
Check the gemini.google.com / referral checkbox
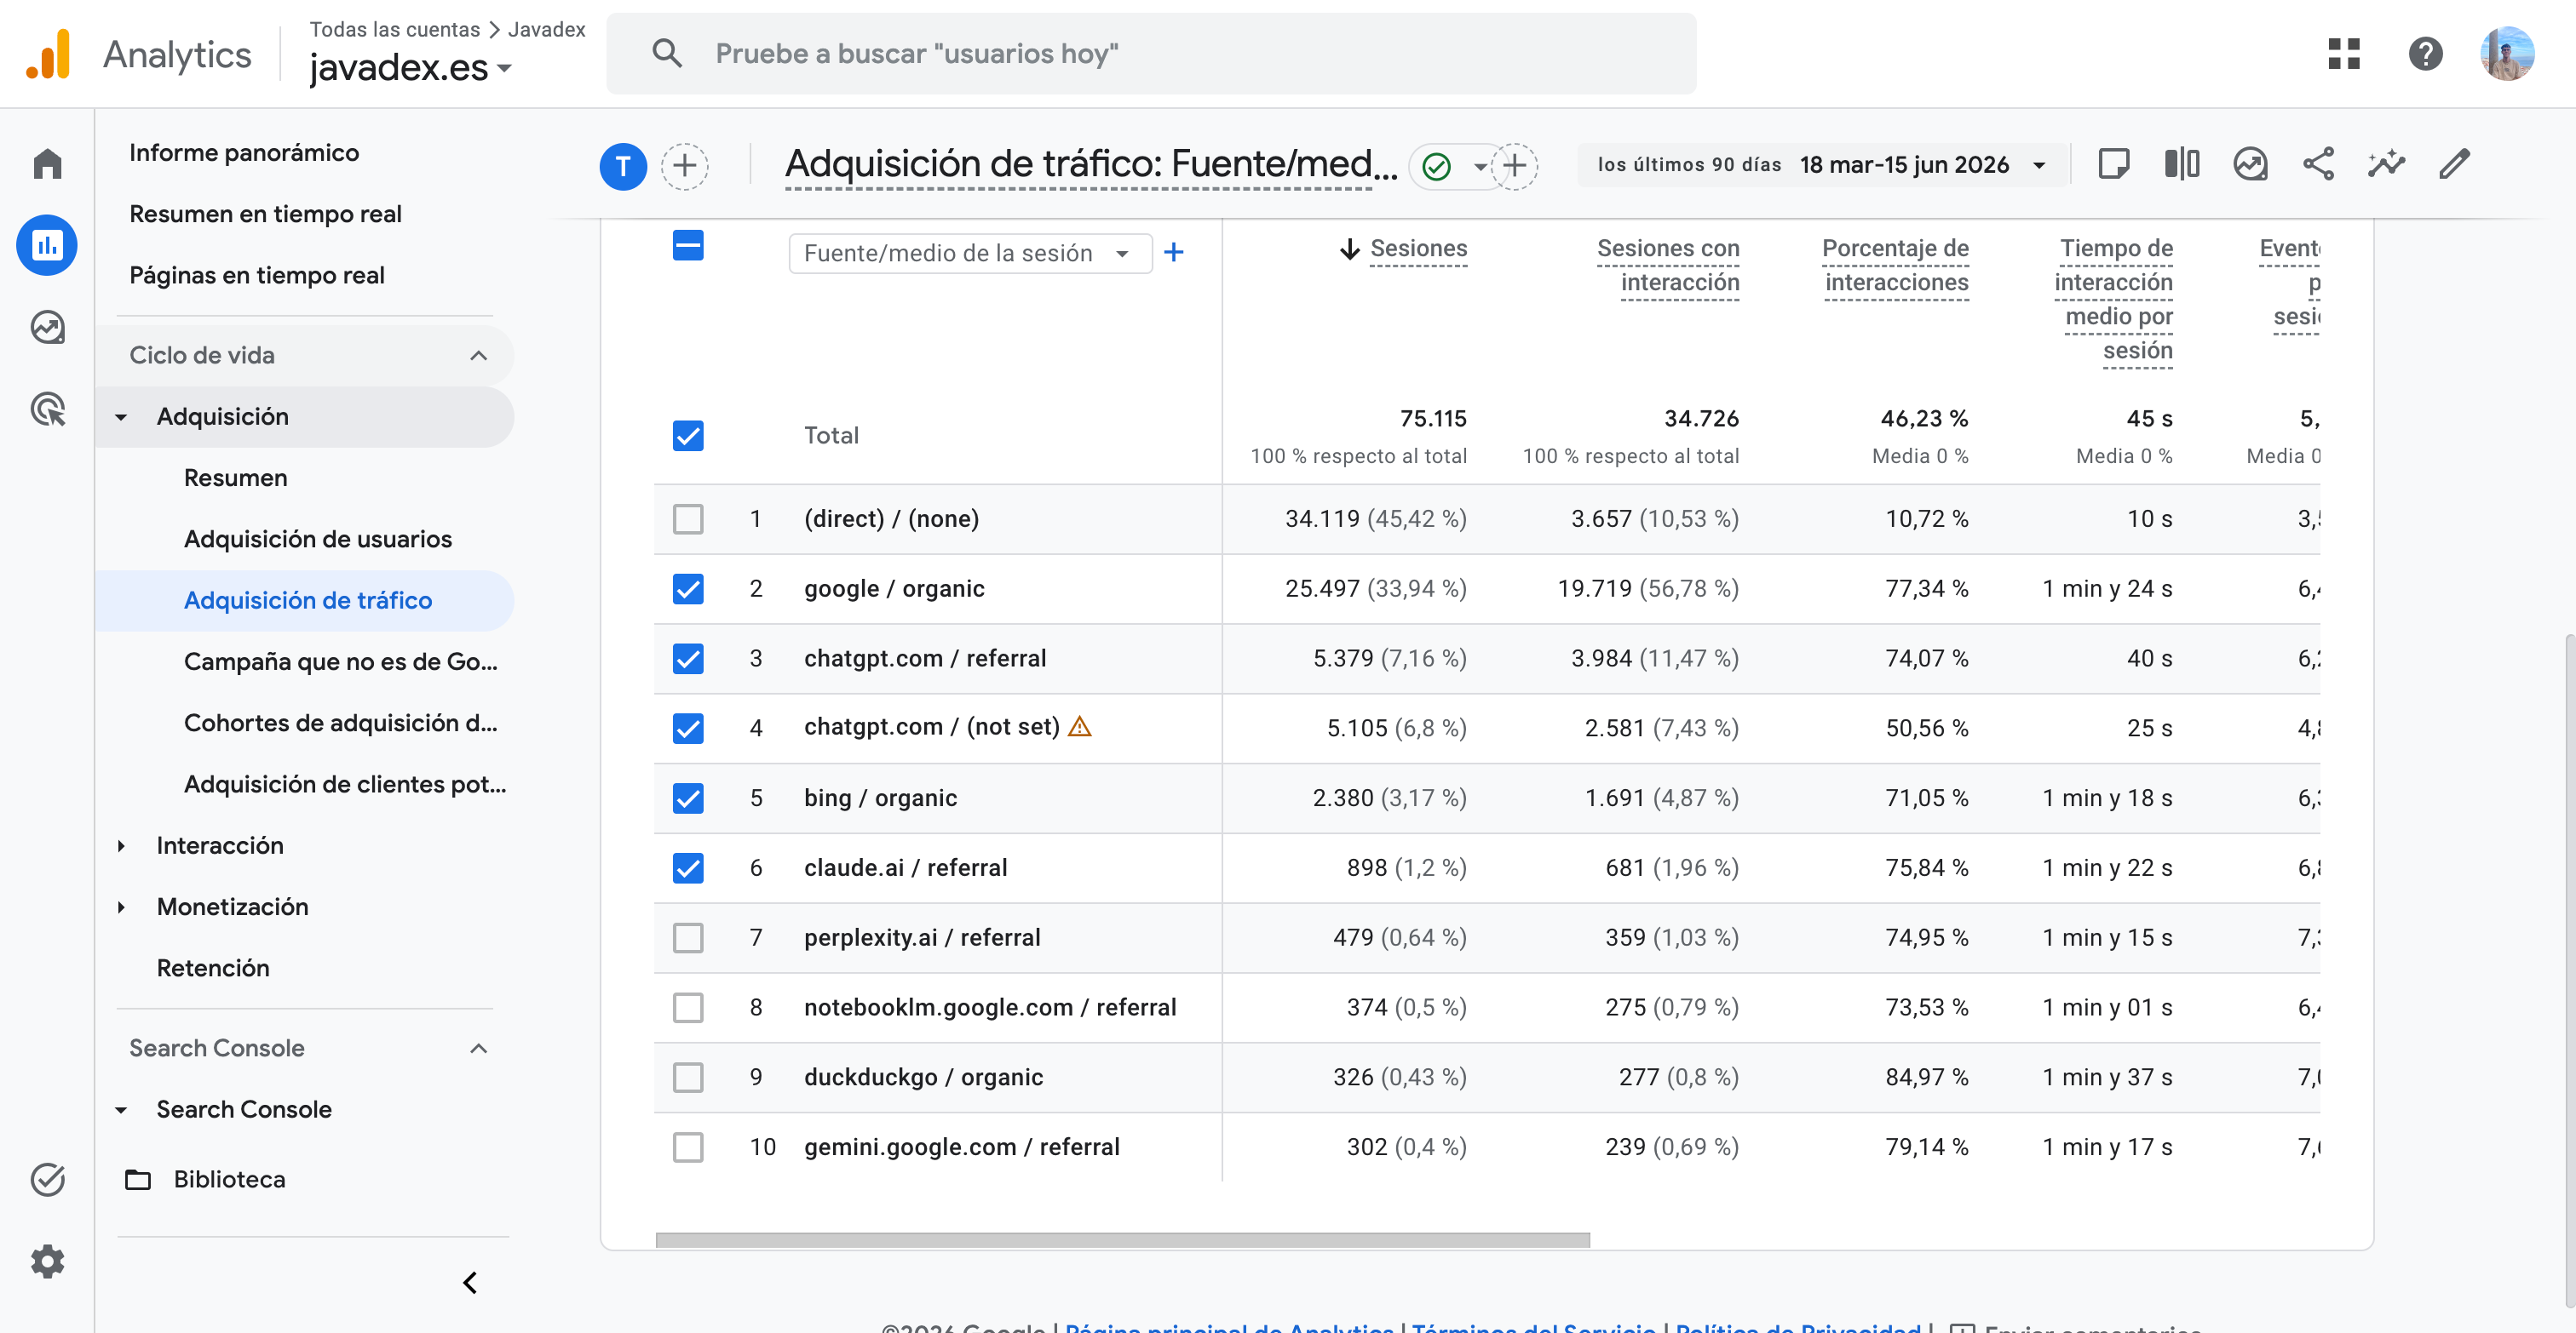688,1147
